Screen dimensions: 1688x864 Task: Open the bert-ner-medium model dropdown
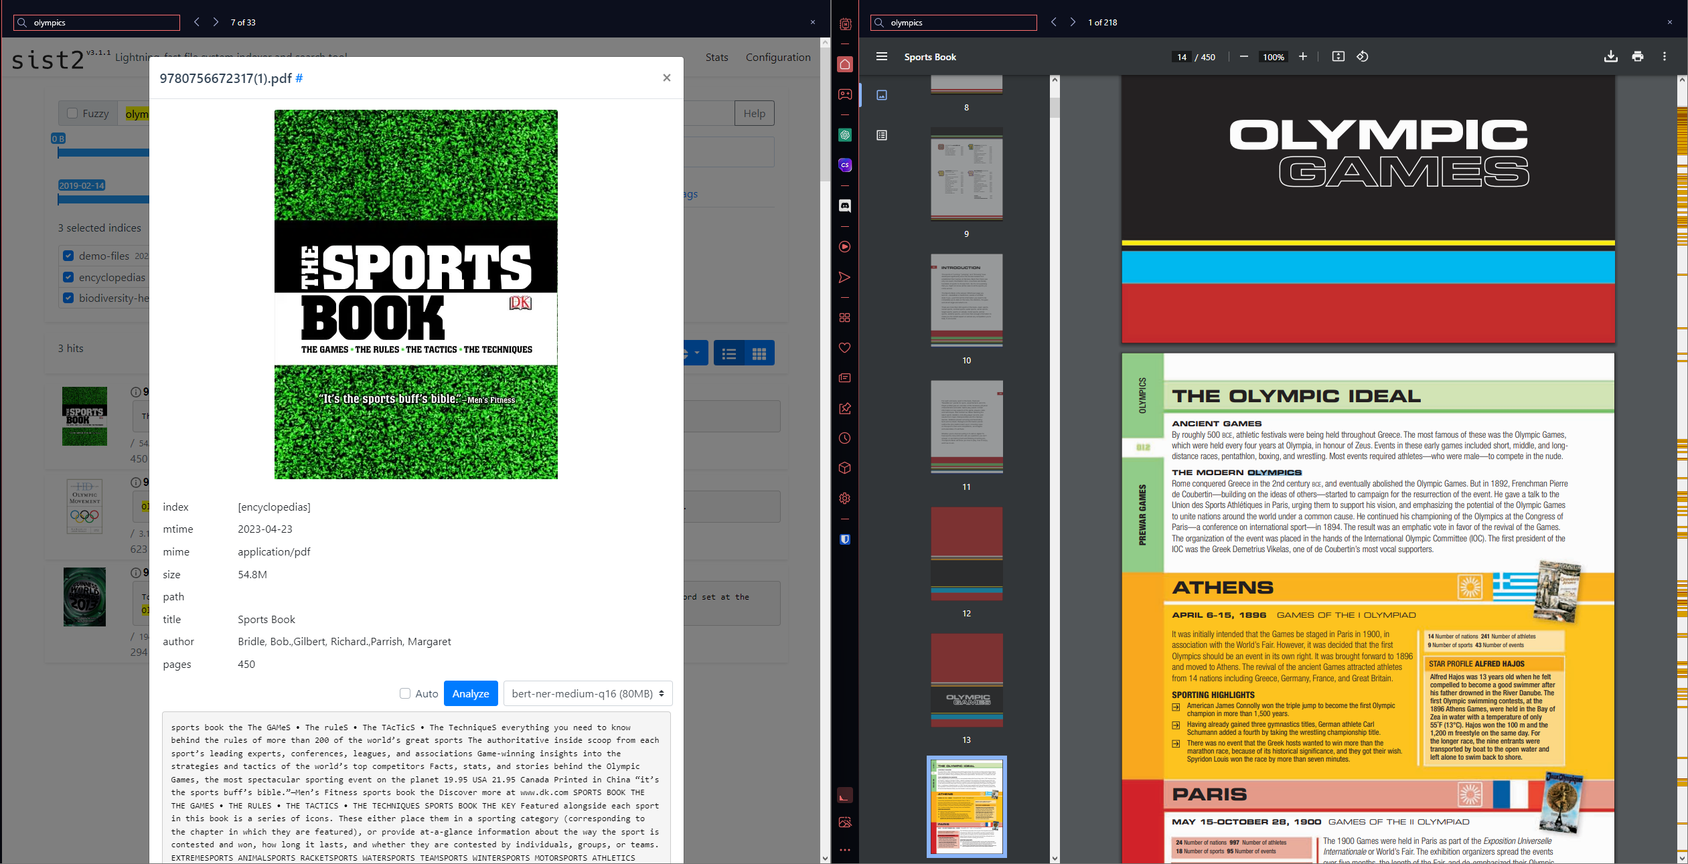587,693
